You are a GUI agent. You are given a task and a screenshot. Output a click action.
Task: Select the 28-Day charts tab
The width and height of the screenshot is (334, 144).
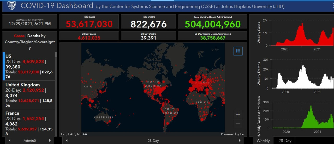click(285, 141)
